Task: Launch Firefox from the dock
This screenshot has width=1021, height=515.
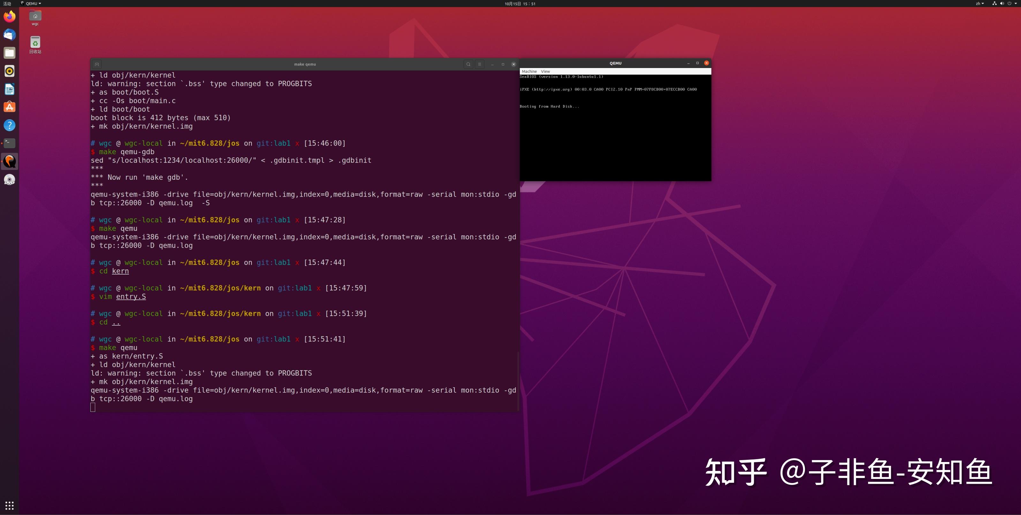Action: [x=10, y=17]
